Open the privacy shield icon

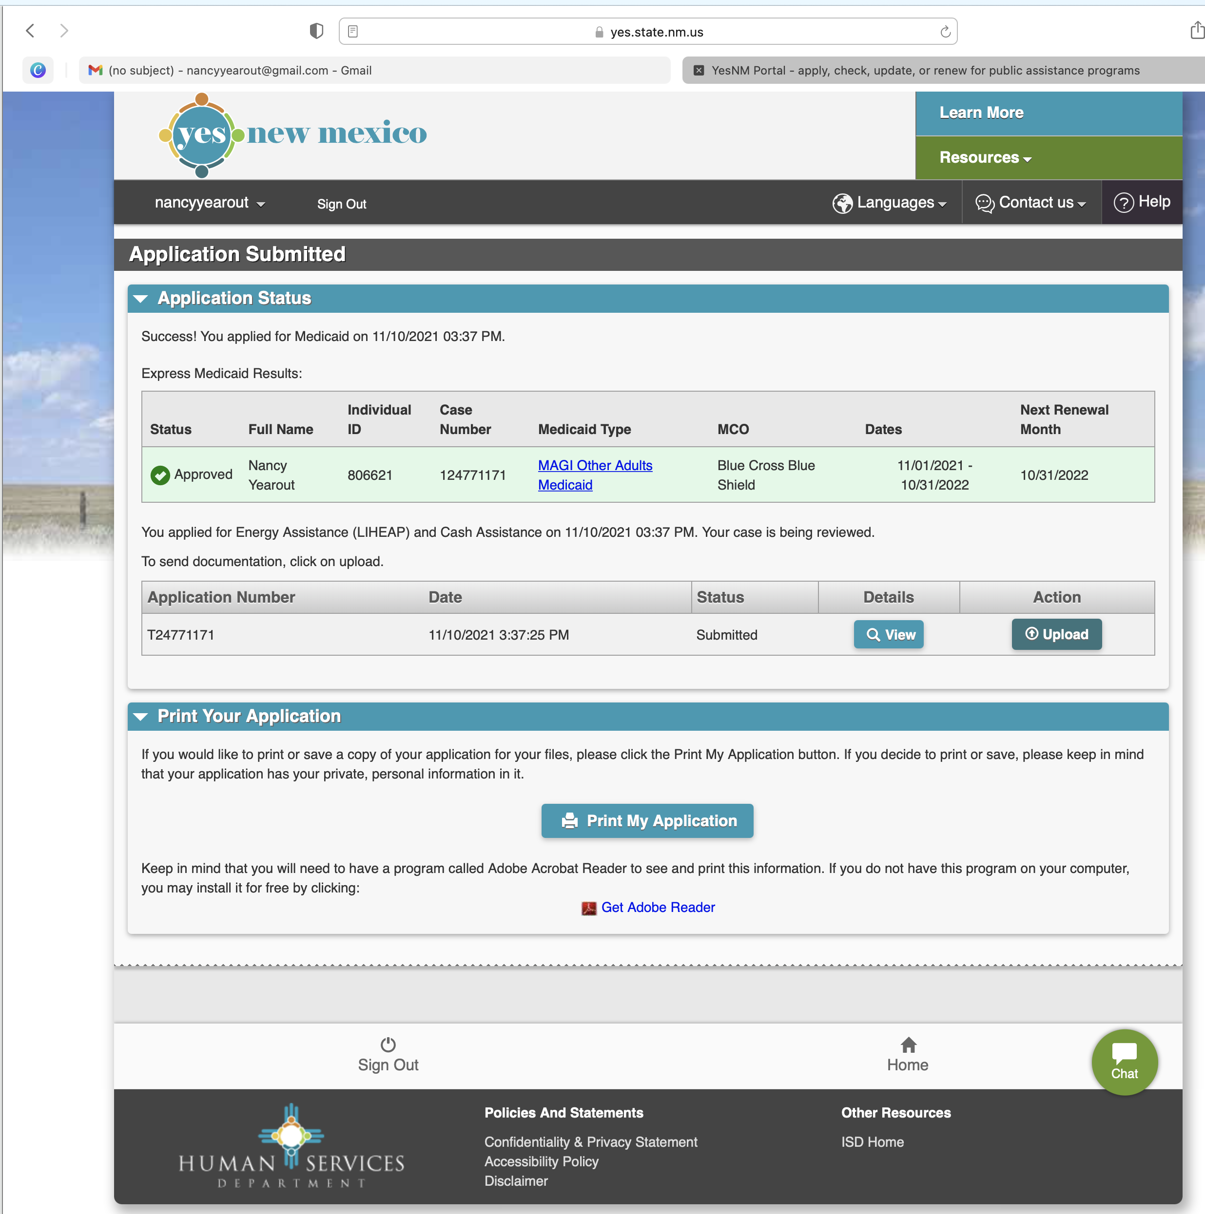click(316, 31)
